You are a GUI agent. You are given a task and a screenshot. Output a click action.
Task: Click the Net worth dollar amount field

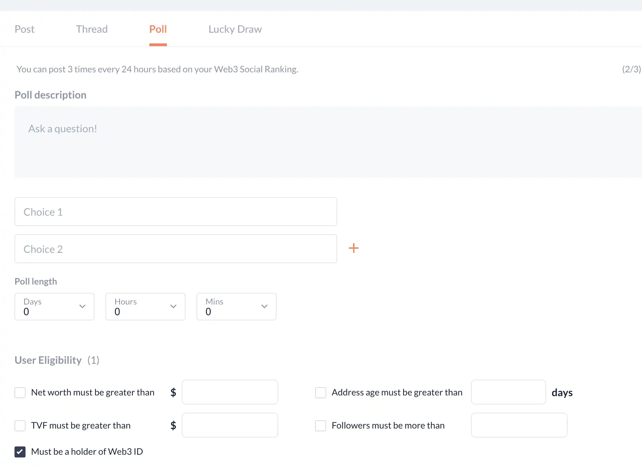click(x=230, y=392)
